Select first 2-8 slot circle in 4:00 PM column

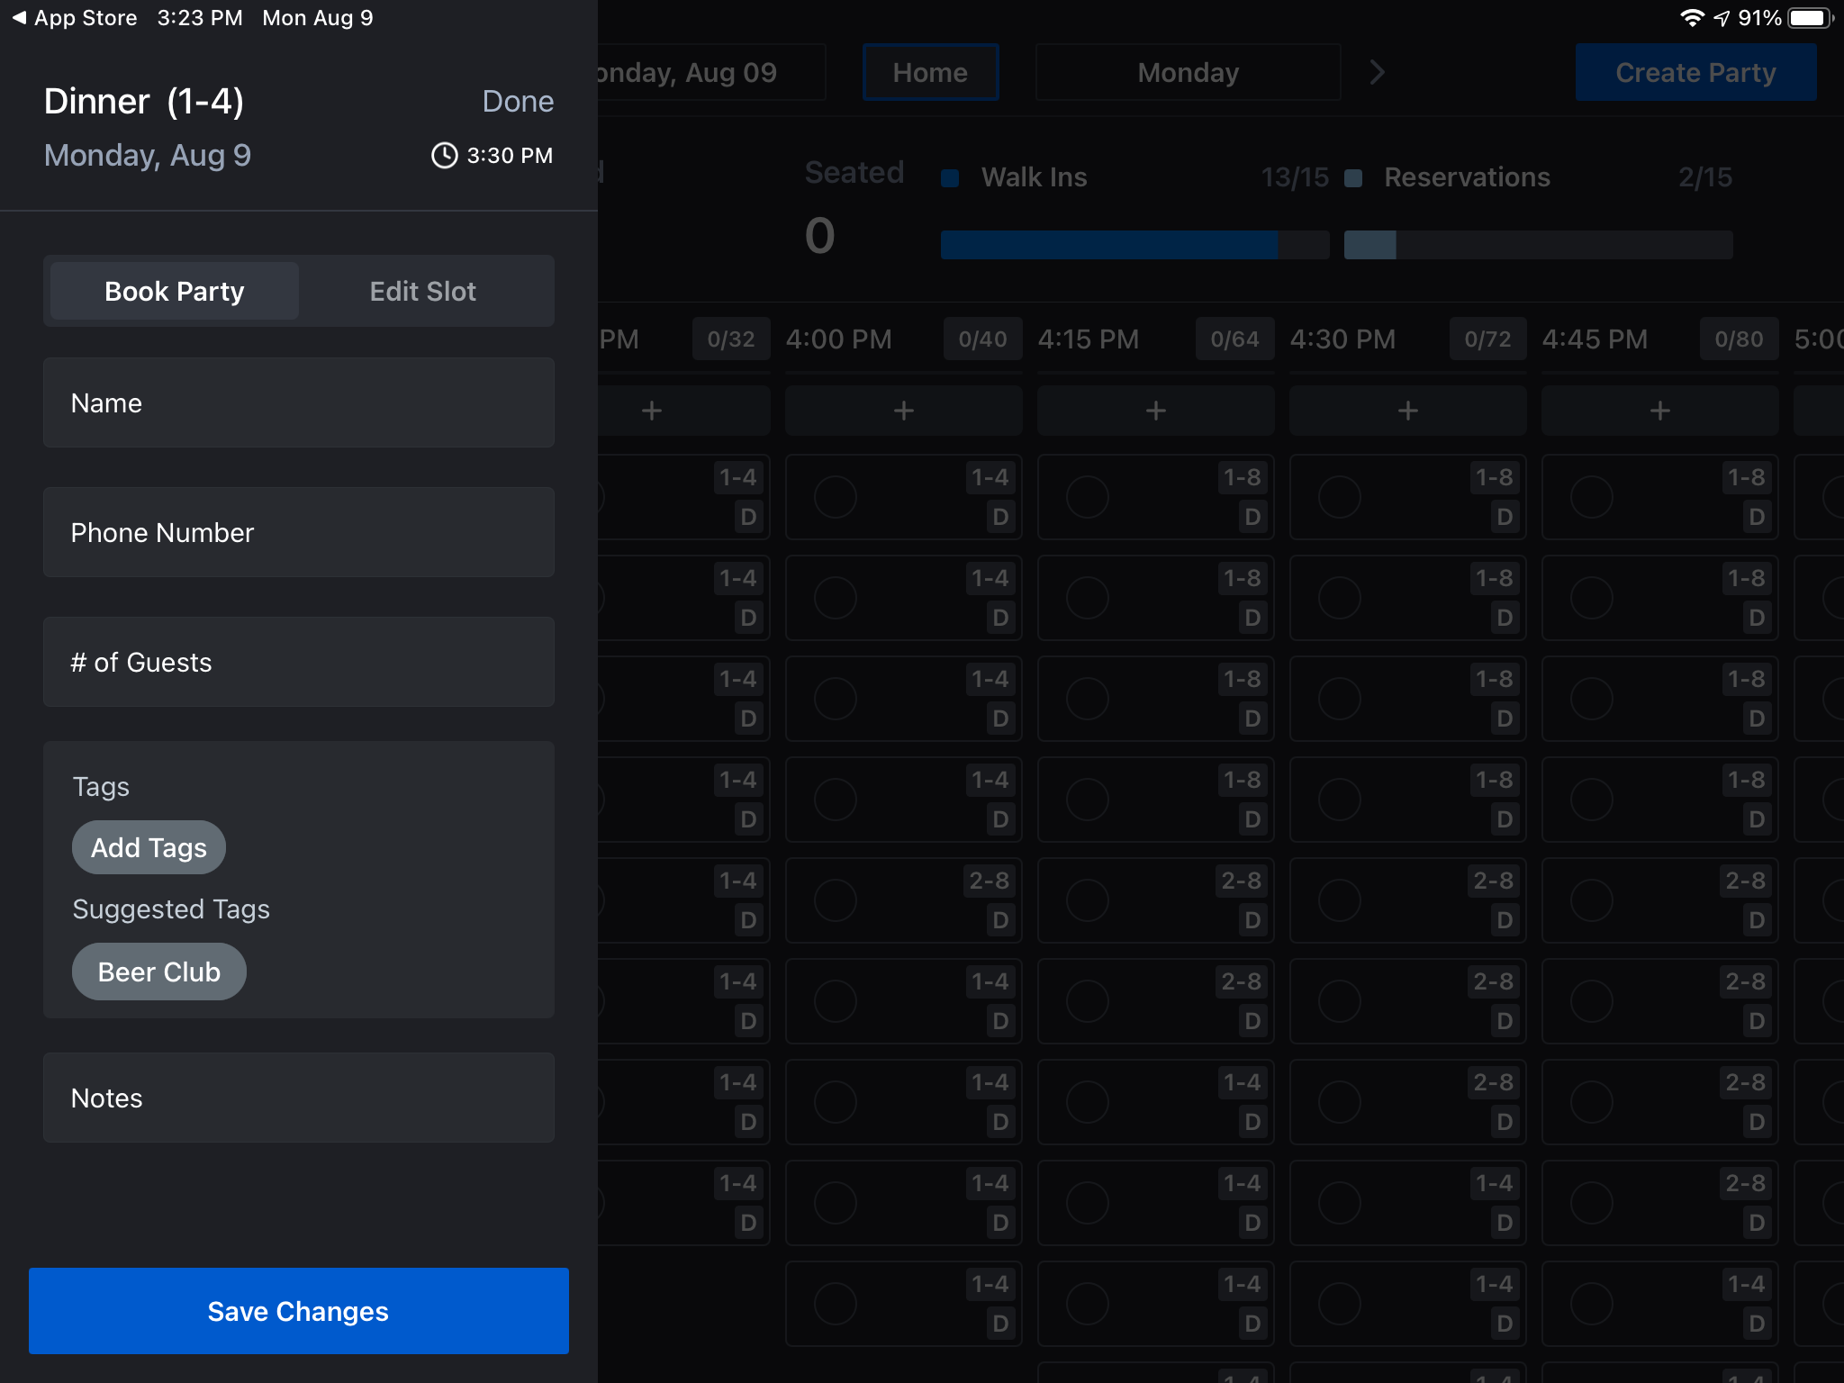tap(836, 900)
